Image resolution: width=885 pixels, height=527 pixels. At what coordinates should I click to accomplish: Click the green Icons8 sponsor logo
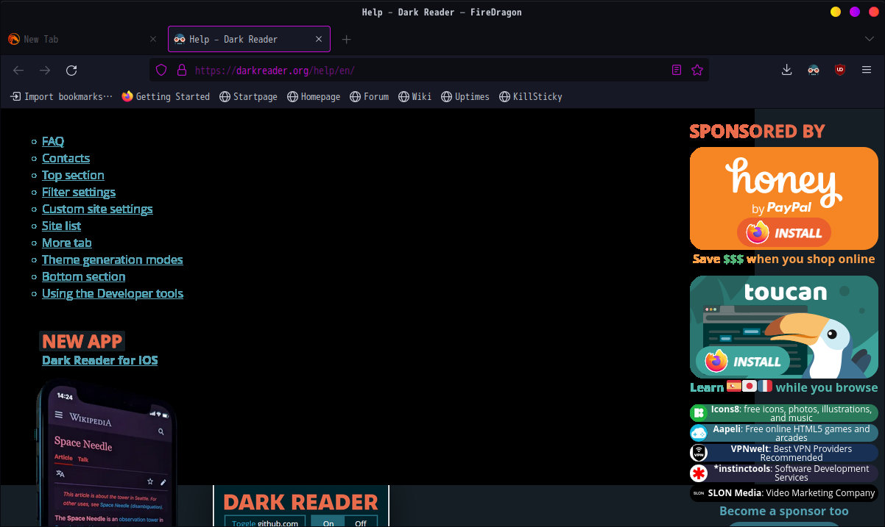tap(698, 413)
